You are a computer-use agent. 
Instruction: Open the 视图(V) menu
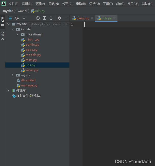point(40,4)
